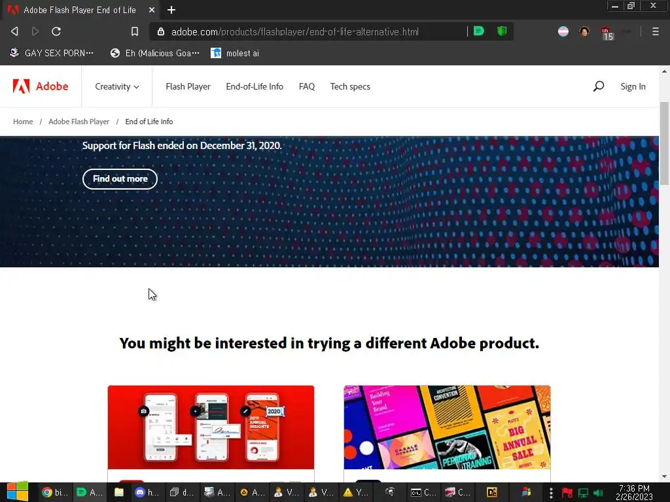Click End of Life Info breadcrumb text
This screenshot has height=502, width=670.
149,122
